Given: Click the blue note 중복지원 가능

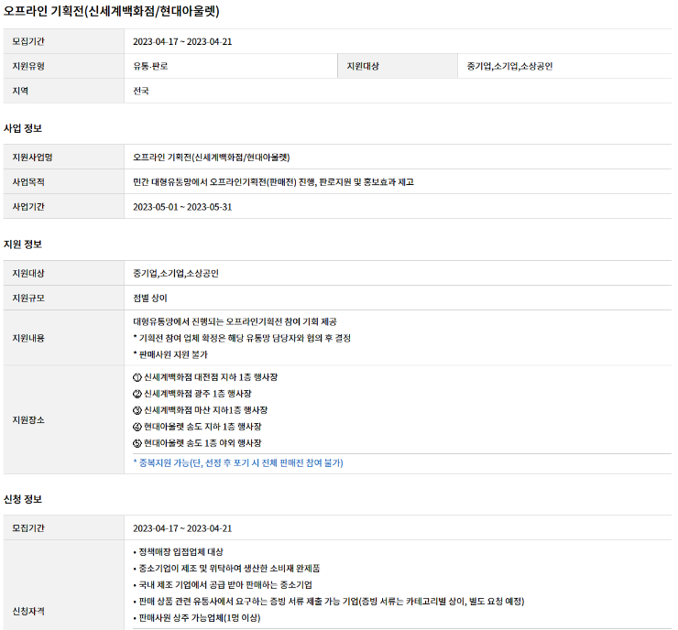Looking at the screenshot, I should (238, 462).
